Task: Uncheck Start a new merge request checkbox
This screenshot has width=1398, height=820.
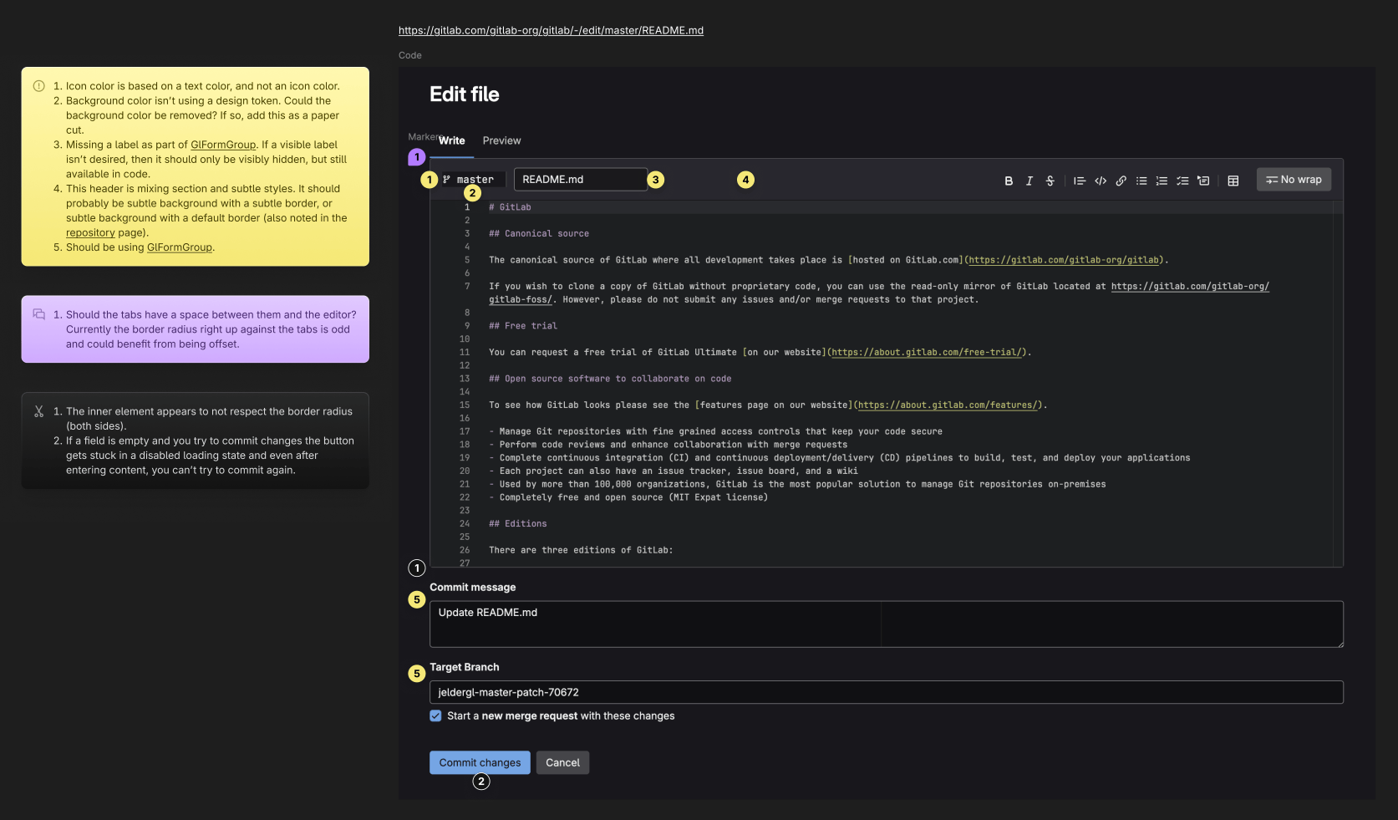Action: pyautogui.click(x=435, y=716)
